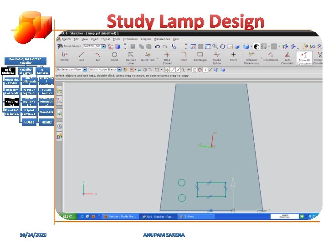Image resolution: width=328 pixels, height=246 pixels.
Task: Open the Tools menu
Action: pos(116,39)
